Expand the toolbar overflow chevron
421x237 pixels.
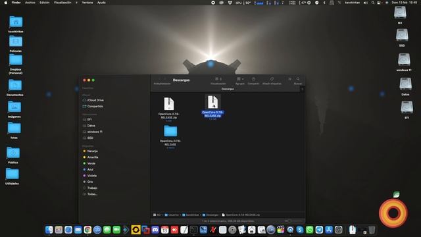(x=289, y=79)
